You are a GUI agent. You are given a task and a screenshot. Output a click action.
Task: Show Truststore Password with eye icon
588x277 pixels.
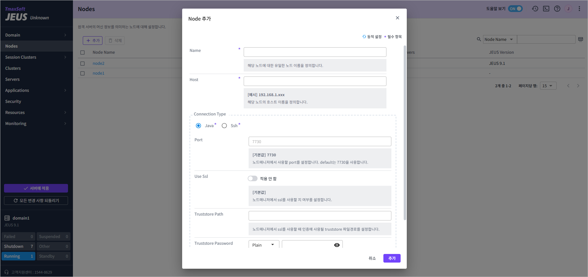(337, 245)
